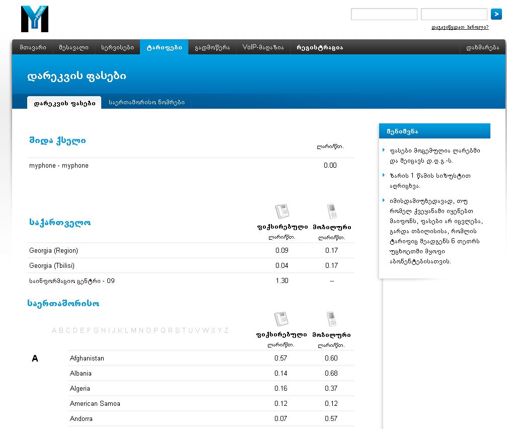
Task: Jump to letter Z in alphabet index
Action: coord(227,330)
